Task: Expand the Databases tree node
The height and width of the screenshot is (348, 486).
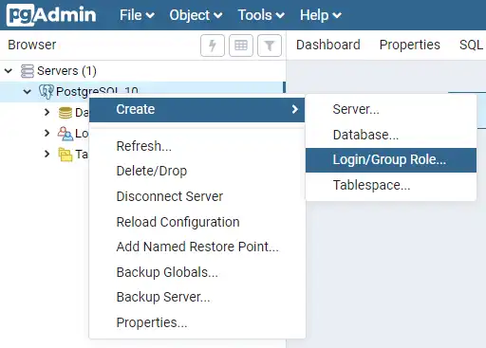Action: (47, 112)
